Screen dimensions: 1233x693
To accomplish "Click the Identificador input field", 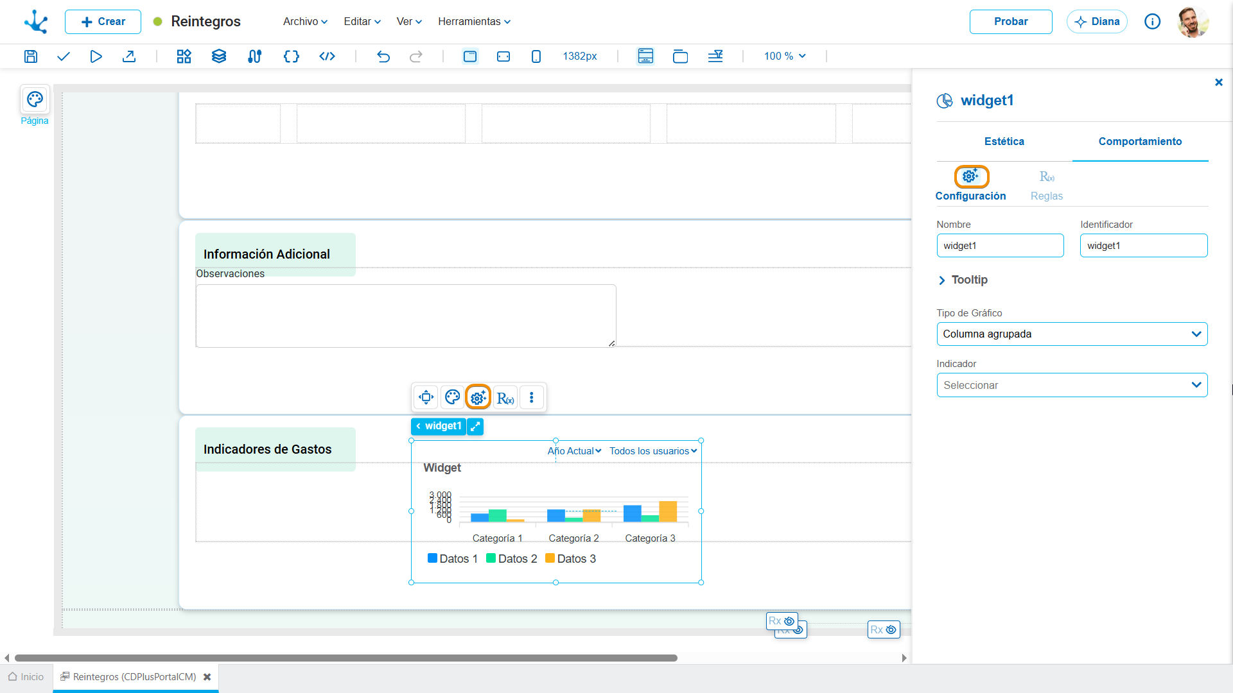I will pyautogui.click(x=1144, y=246).
